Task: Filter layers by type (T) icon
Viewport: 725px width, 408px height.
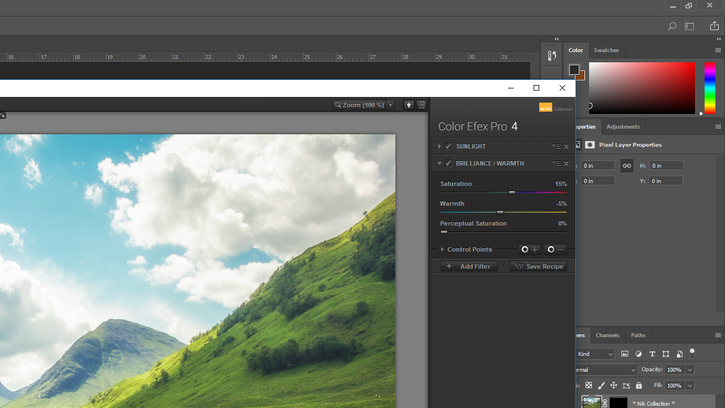Action: pos(652,354)
